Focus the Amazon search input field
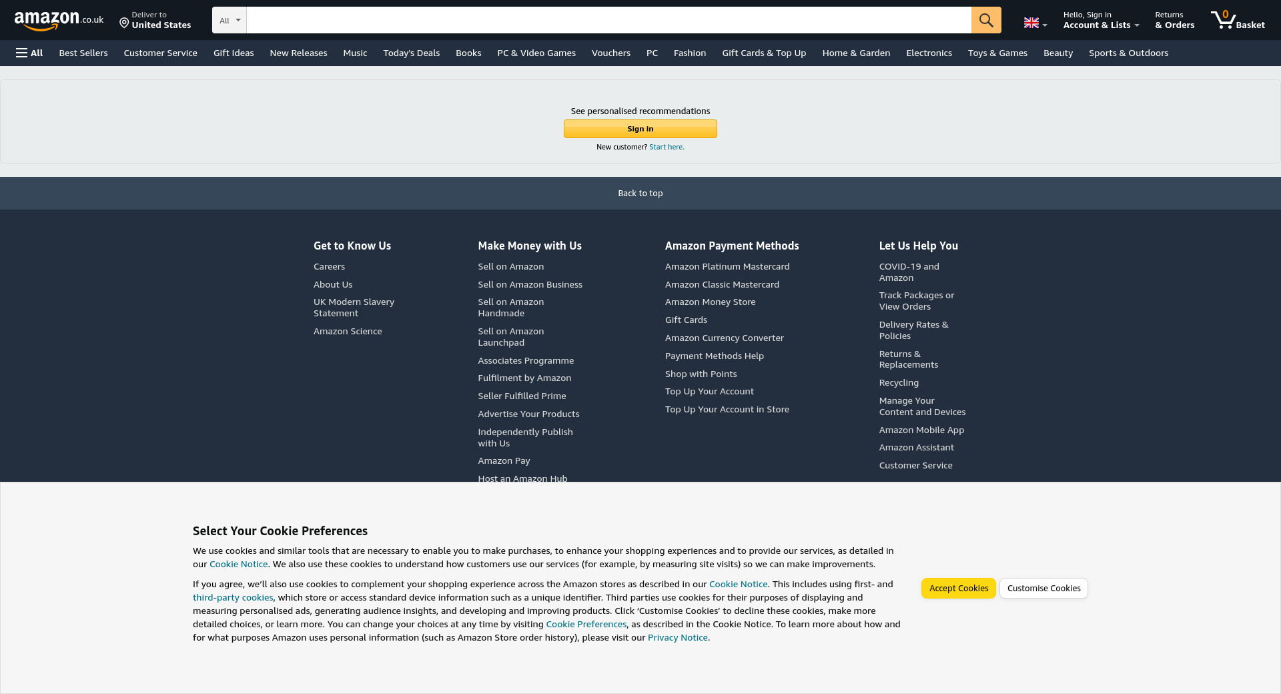This screenshot has height=694, width=1281. 608,20
